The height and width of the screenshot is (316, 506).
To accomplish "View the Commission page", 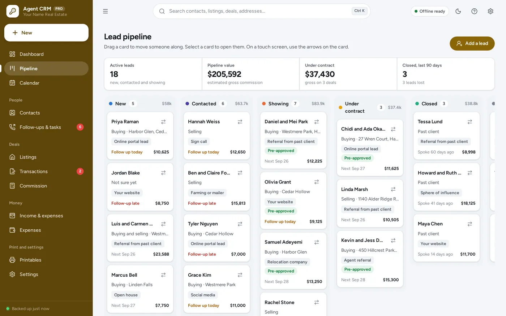I will tap(46, 186).
